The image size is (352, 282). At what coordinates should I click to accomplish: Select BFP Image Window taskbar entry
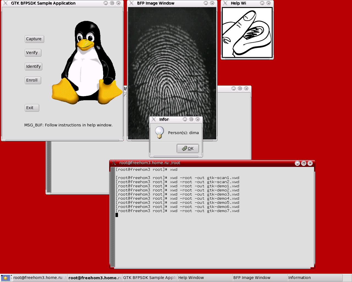coord(260,278)
